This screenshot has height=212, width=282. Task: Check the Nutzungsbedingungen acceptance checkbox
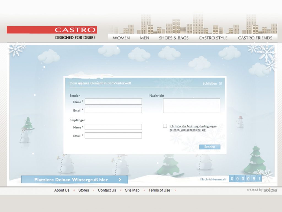(x=165, y=126)
